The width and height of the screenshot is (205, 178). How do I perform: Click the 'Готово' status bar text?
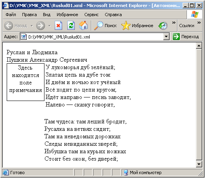click(x=17, y=172)
